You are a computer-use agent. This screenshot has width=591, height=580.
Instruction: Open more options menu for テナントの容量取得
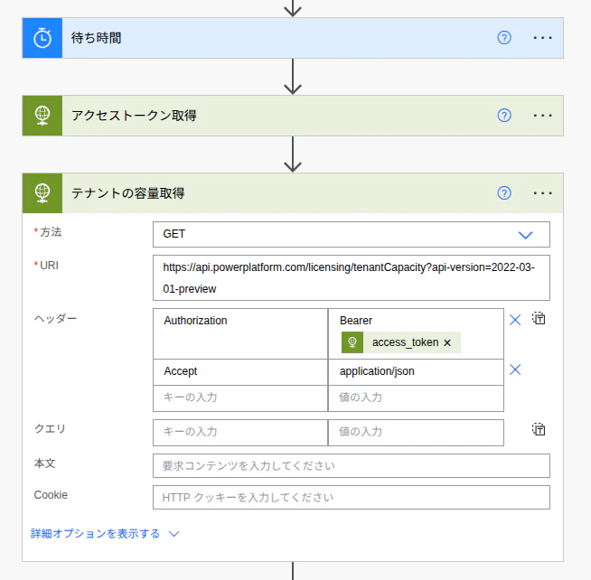coord(542,193)
